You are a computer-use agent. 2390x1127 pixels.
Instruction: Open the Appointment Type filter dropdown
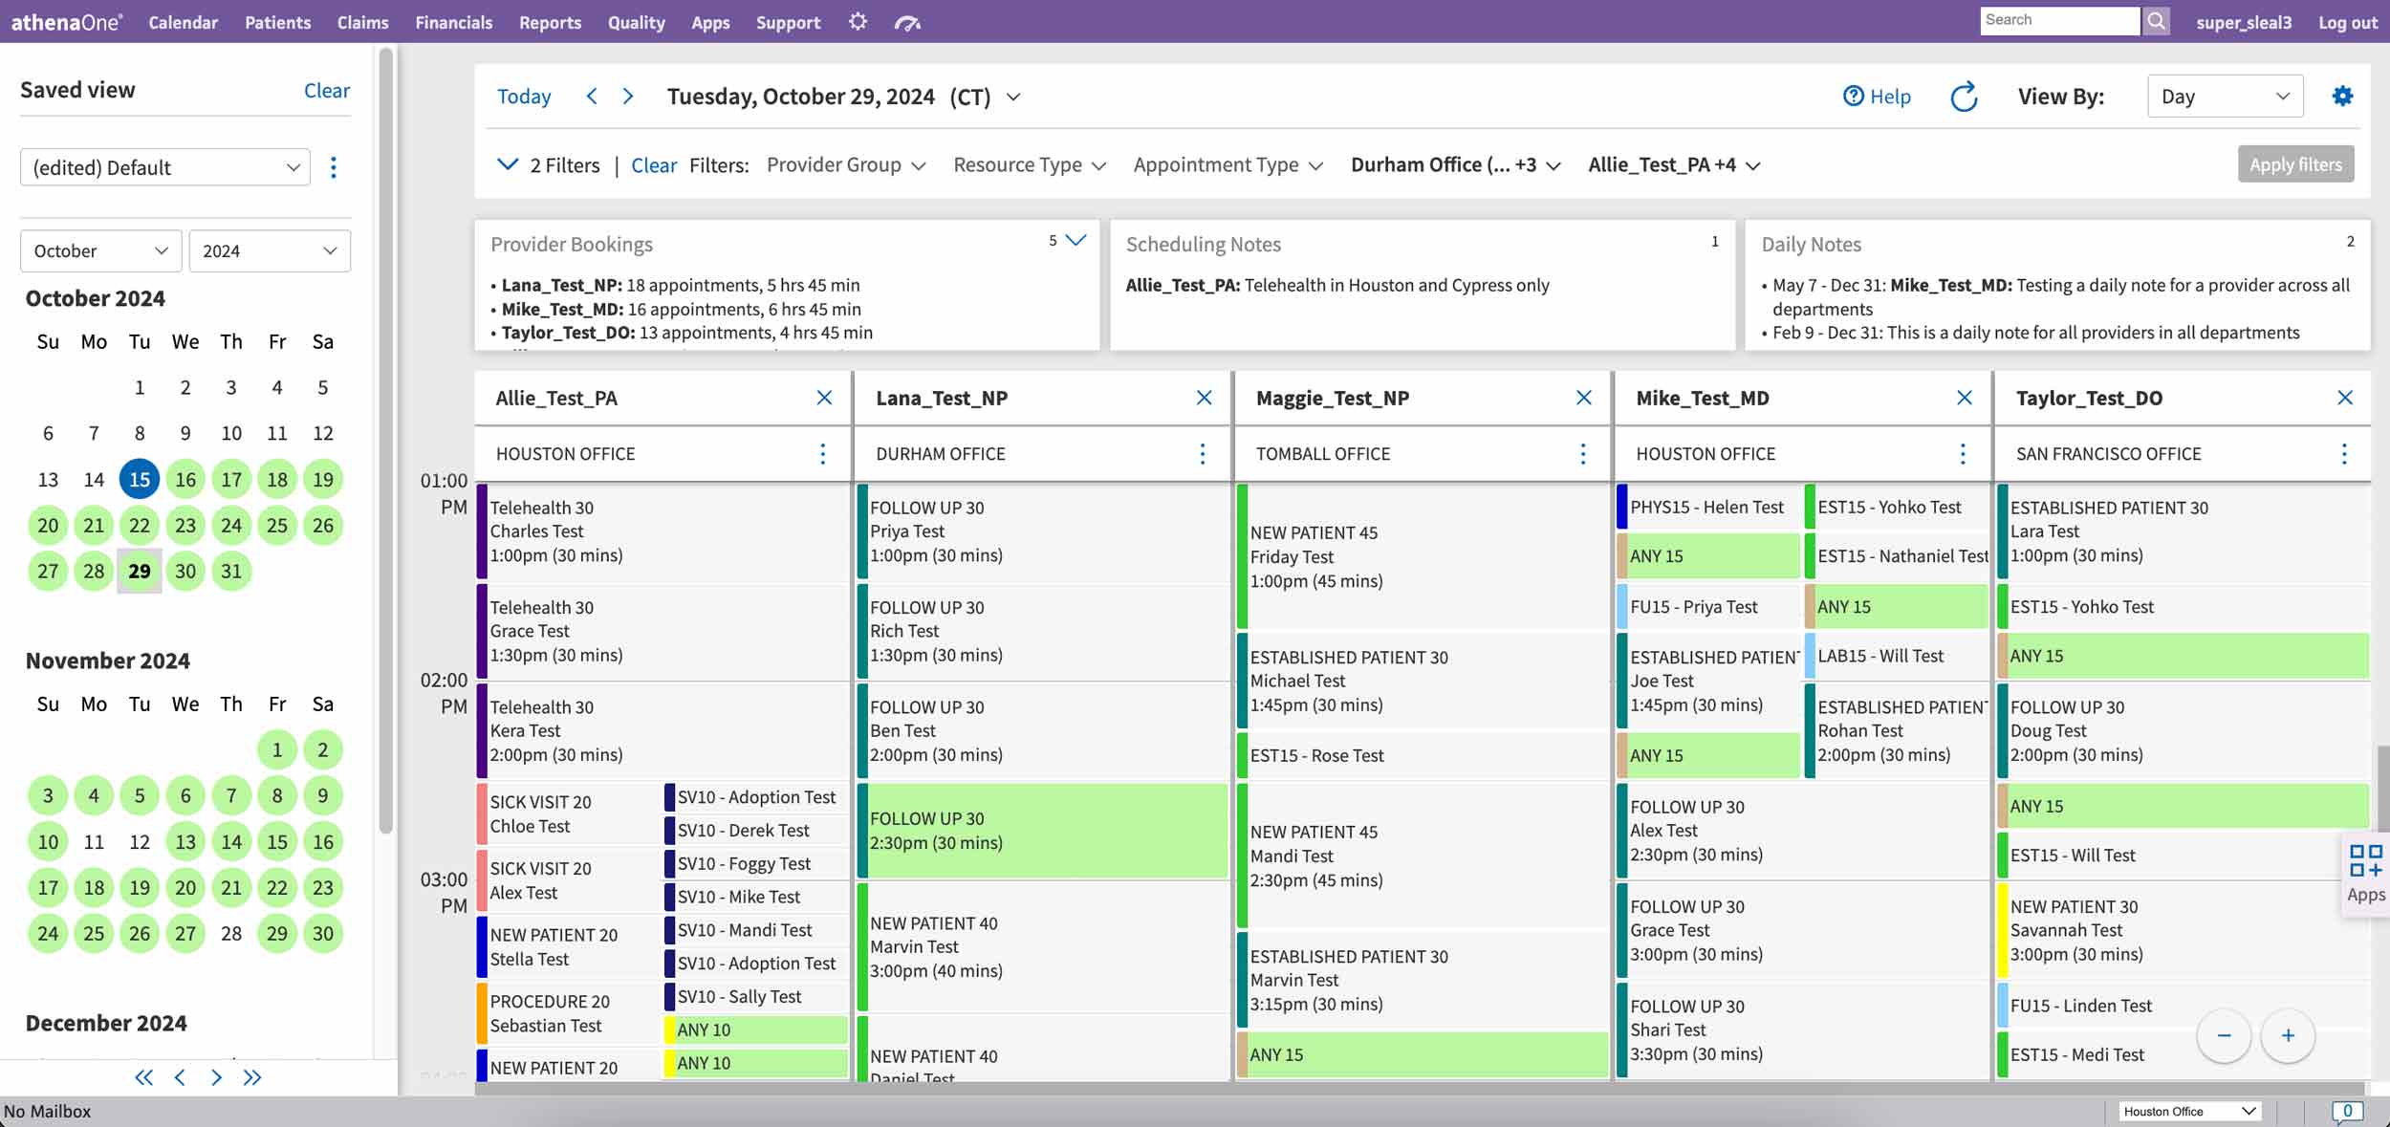point(1228,164)
